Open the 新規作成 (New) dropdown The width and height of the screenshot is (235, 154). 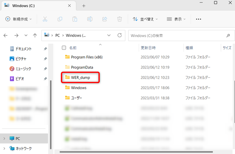coord(19,19)
